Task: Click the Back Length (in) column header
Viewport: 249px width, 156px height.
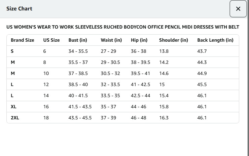Action: coord(215,40)
